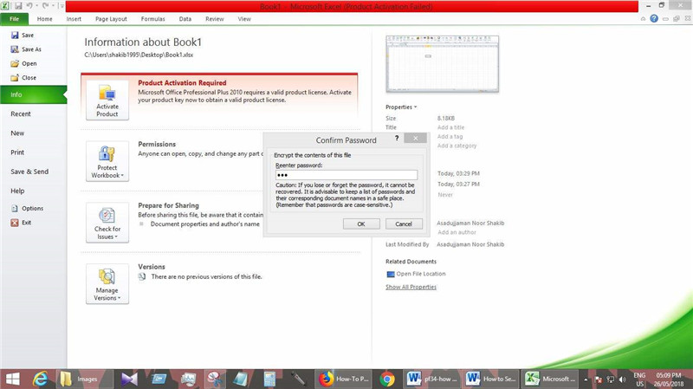Click the Reenter password input field

click(346, 175)
